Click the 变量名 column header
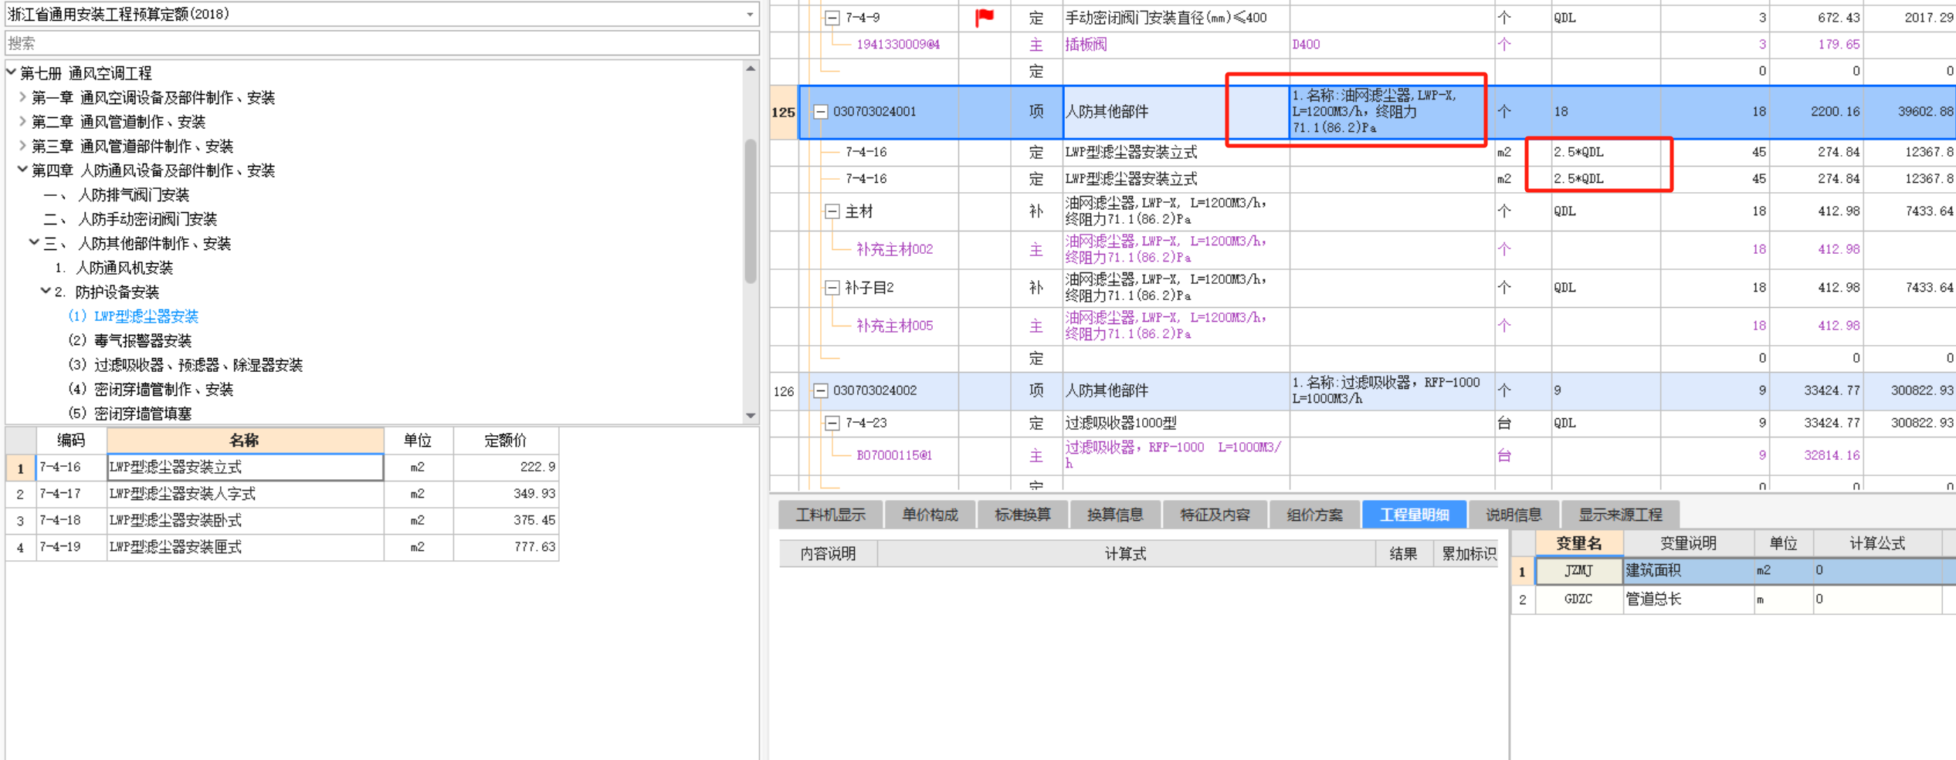1956x760 pixels. (1579, 543)
